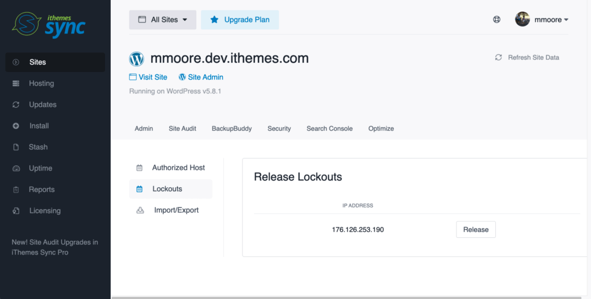Click the horizontal scrollbar at bottom

347,297
